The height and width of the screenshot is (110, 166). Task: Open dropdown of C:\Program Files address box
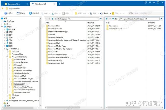coord(98,19)
